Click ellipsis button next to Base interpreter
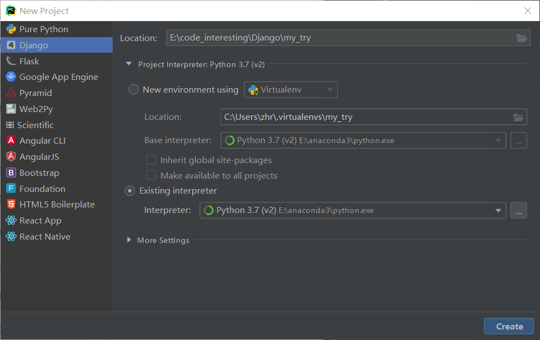The image size is (540, 340). click(x=519, y=140)
